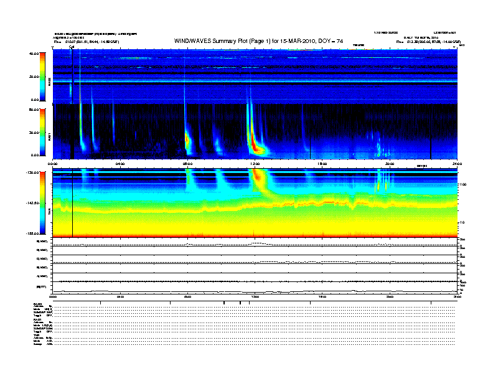
Task: Select the -155.00 tick on TNR scale
Action: [x=33, y=233]
